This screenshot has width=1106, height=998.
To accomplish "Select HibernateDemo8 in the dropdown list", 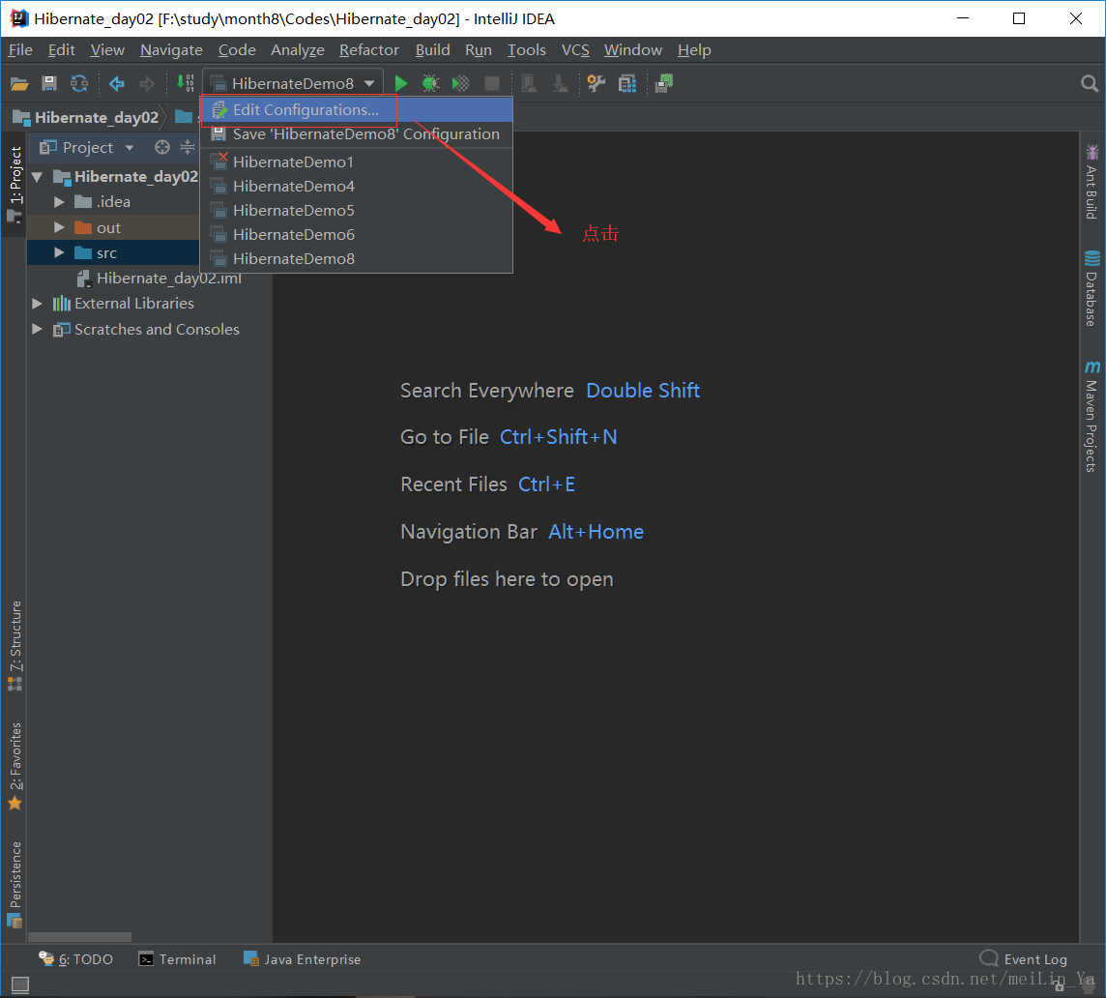I will pyautogui.click(x=357, y=259).
